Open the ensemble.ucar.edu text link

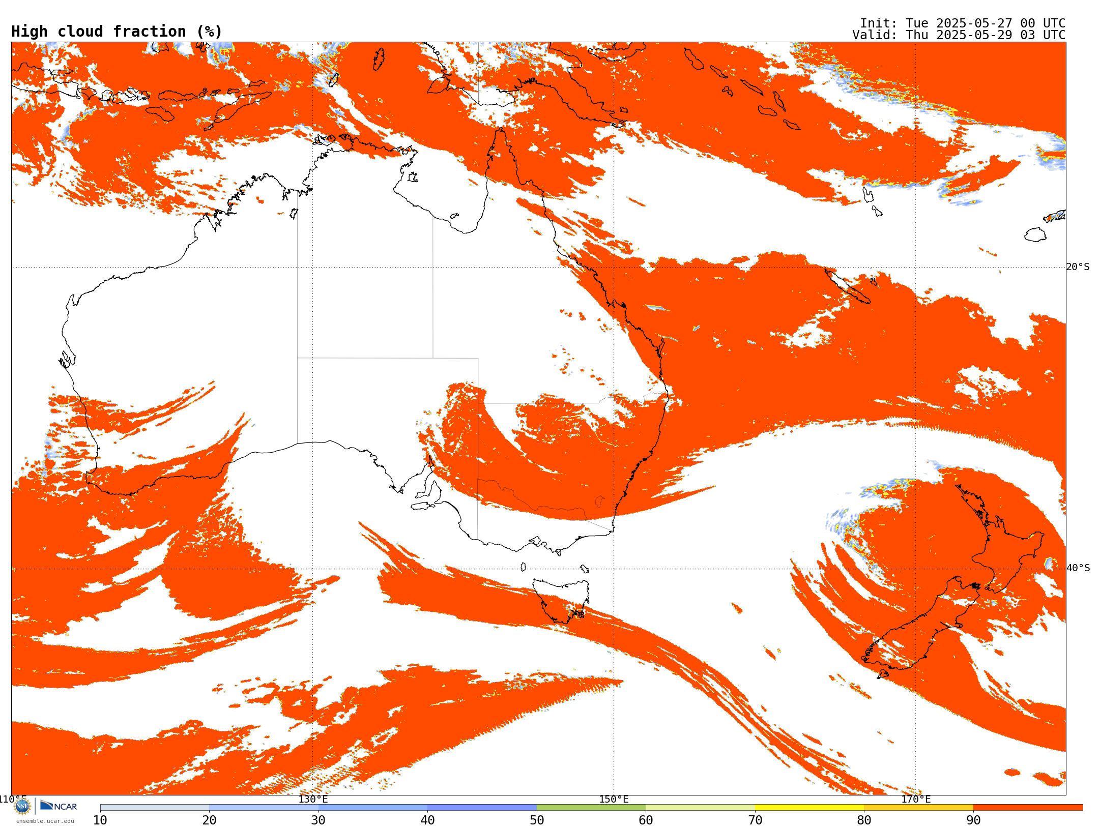pos(45,821)
